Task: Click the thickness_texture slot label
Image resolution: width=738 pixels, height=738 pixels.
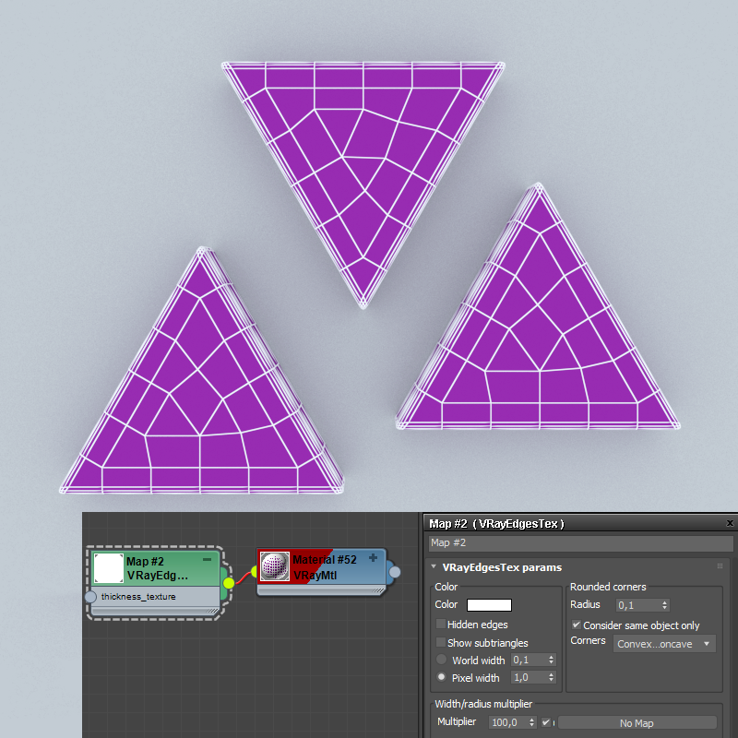Action: click(138, 597)
